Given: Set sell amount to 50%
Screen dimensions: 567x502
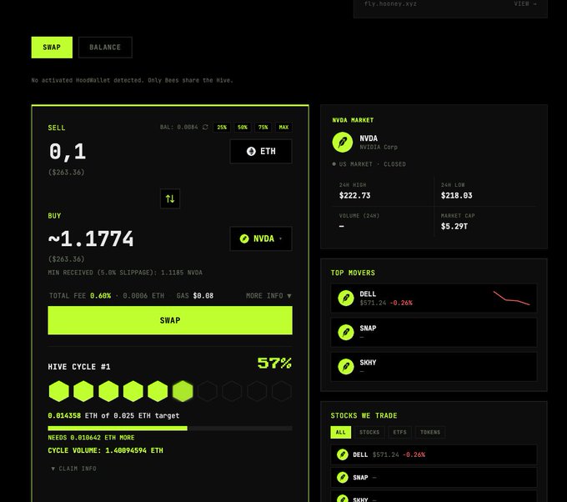Looking at the screenshot, I should pyautogui.click(x=243, y=128).
